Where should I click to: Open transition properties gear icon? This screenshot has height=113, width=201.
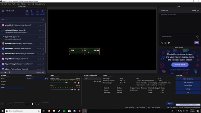coord(100,82)
